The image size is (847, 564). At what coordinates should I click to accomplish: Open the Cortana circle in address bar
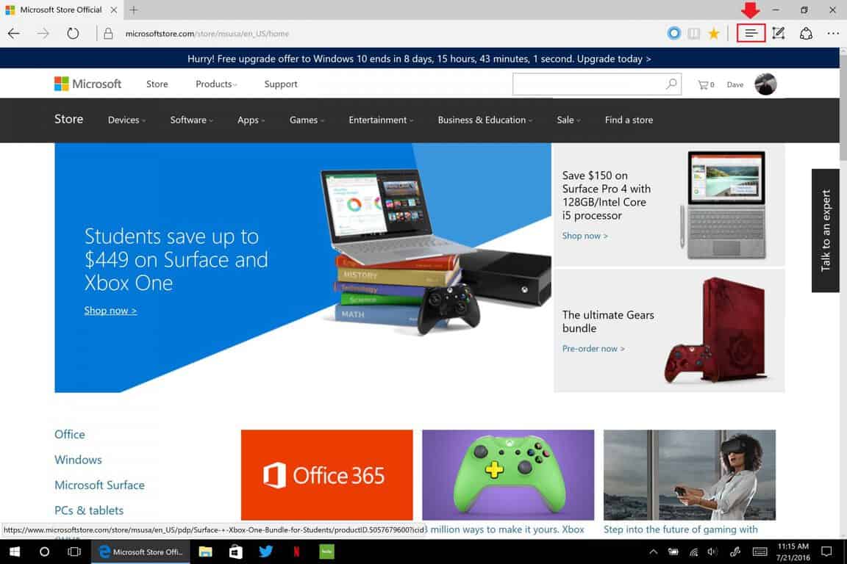coord(673,34)
